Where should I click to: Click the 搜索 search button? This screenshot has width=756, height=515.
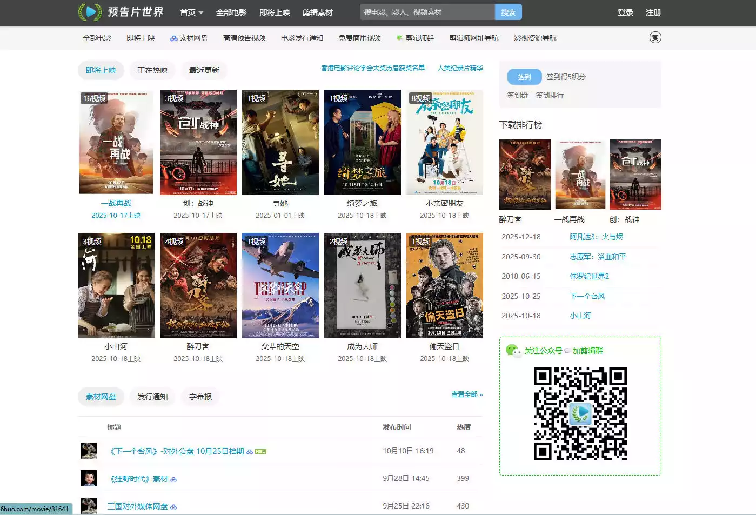(509, 12)
